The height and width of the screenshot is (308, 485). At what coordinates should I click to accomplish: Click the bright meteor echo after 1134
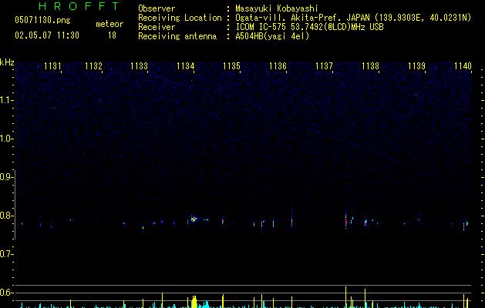point(194,219)
